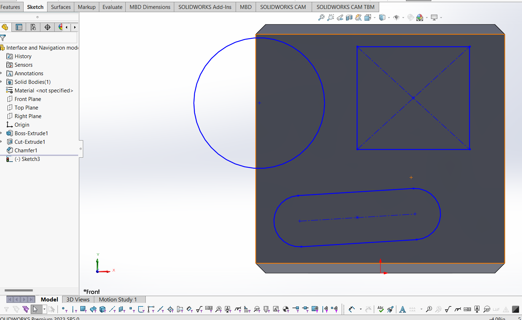Open the SOLIDWORKS CAM tab
Viewport: 522px width, 320px height.
283,7
